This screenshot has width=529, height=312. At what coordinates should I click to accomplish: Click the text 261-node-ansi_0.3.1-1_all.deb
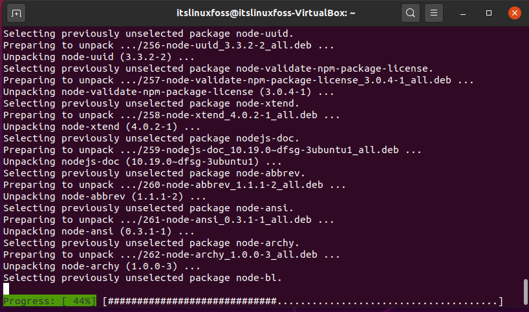click(227, 220)
